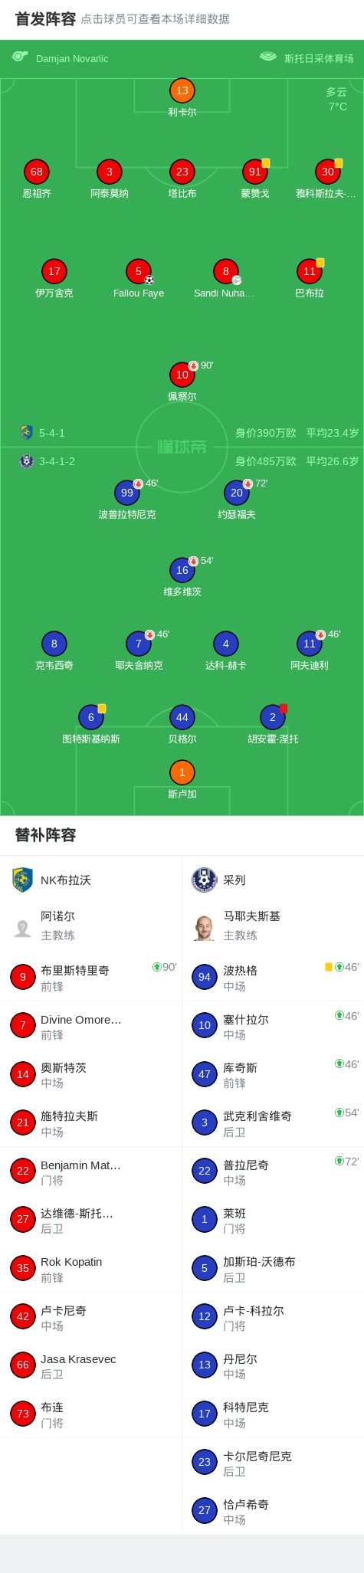The height and width of the screenshot is (1573, 364).
Task: Click substitute 库奇斯 number 47 entry
Action: (273, 1074)
